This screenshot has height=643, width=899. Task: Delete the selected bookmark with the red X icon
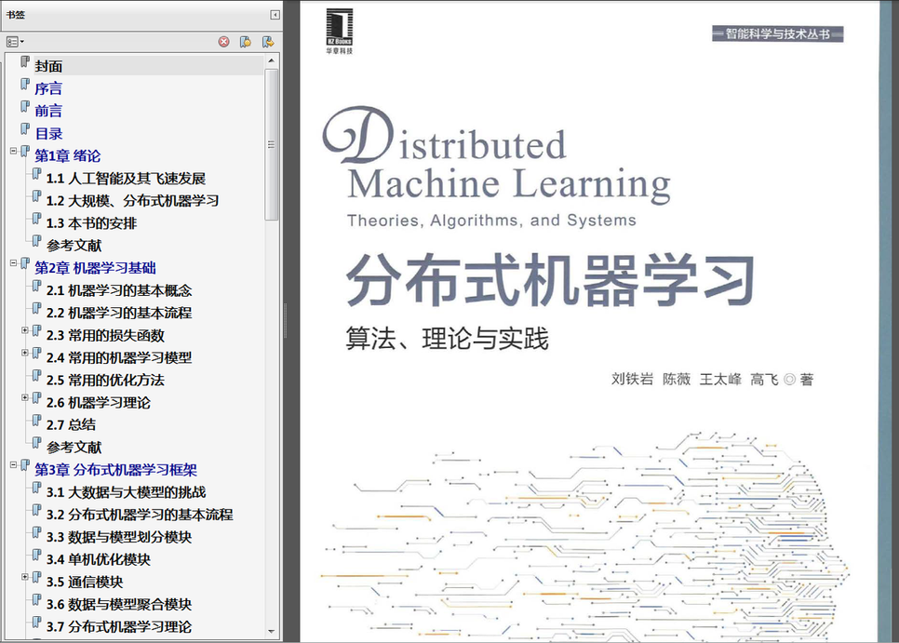point(223,42)
